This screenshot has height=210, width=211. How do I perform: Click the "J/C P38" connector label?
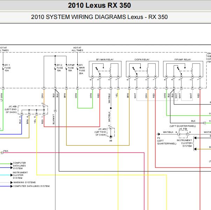(x=183, y=129)
